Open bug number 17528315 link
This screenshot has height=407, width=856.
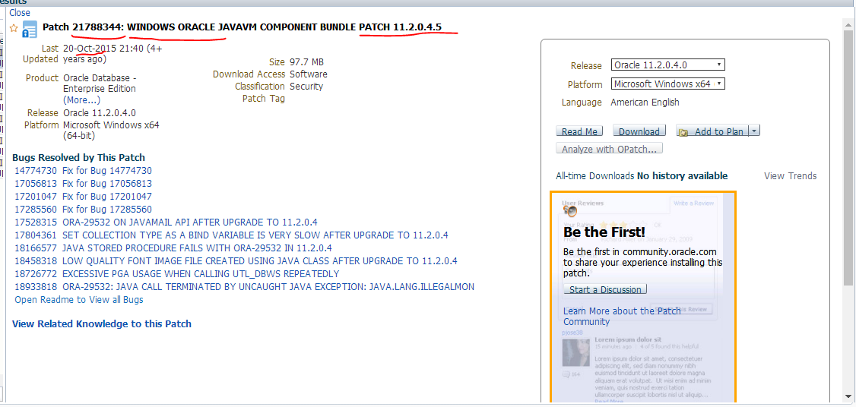point(36,222)
